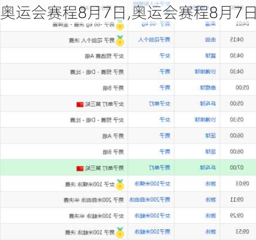
Task: Open 游泳 link in the 09:03 row
Action: [210, 184]
